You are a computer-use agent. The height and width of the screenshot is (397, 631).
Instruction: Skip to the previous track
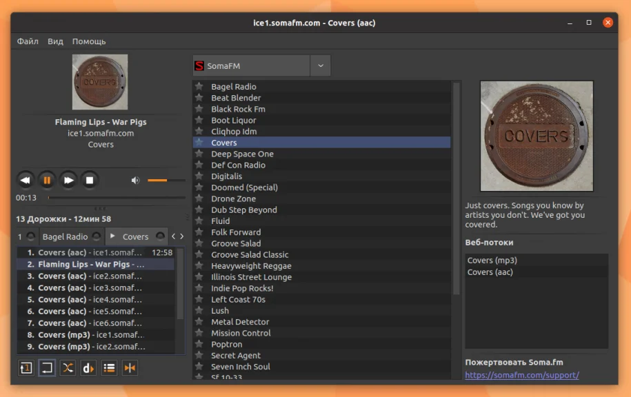coord(26,181)
